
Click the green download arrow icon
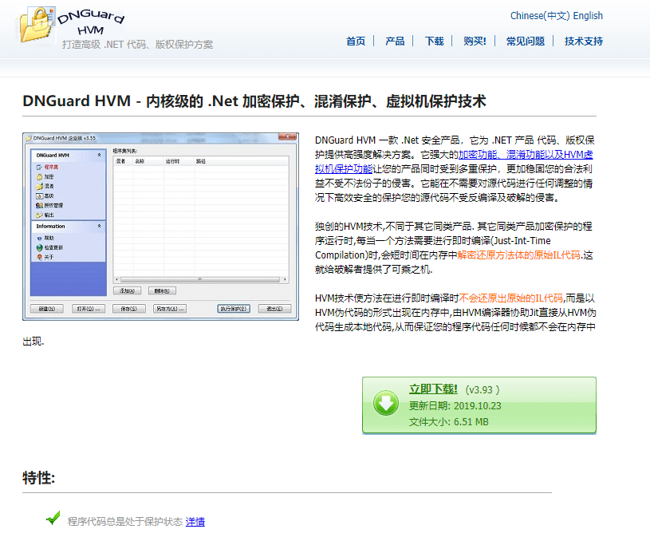tap(386, 403)
